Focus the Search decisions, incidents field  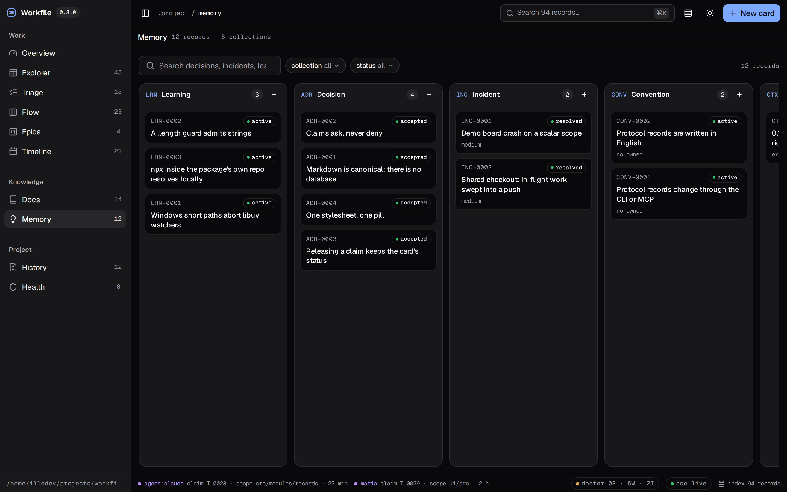[x=210, y=66]
